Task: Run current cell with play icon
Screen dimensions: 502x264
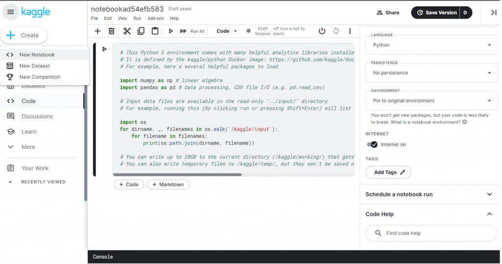Action: click(x=171, y=31)
